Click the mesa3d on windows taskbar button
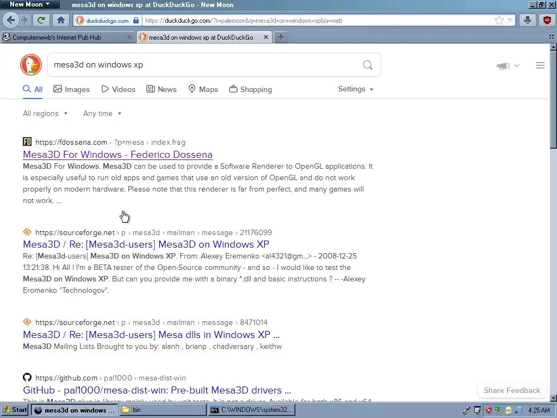Image resolution: width=557 pixels, height=418 pixels. [x=75, y=410]
